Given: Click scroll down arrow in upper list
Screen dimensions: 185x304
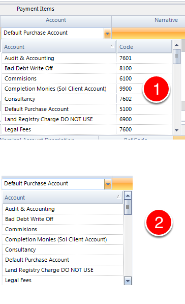Looking at the screenshot, I should click(x=176, y=130).
